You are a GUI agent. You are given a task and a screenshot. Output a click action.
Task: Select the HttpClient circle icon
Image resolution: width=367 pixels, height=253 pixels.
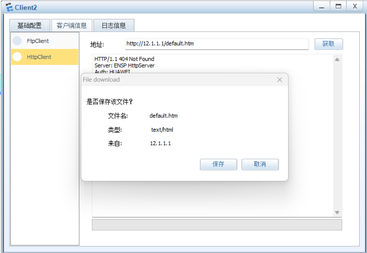[x=17, y=56]
